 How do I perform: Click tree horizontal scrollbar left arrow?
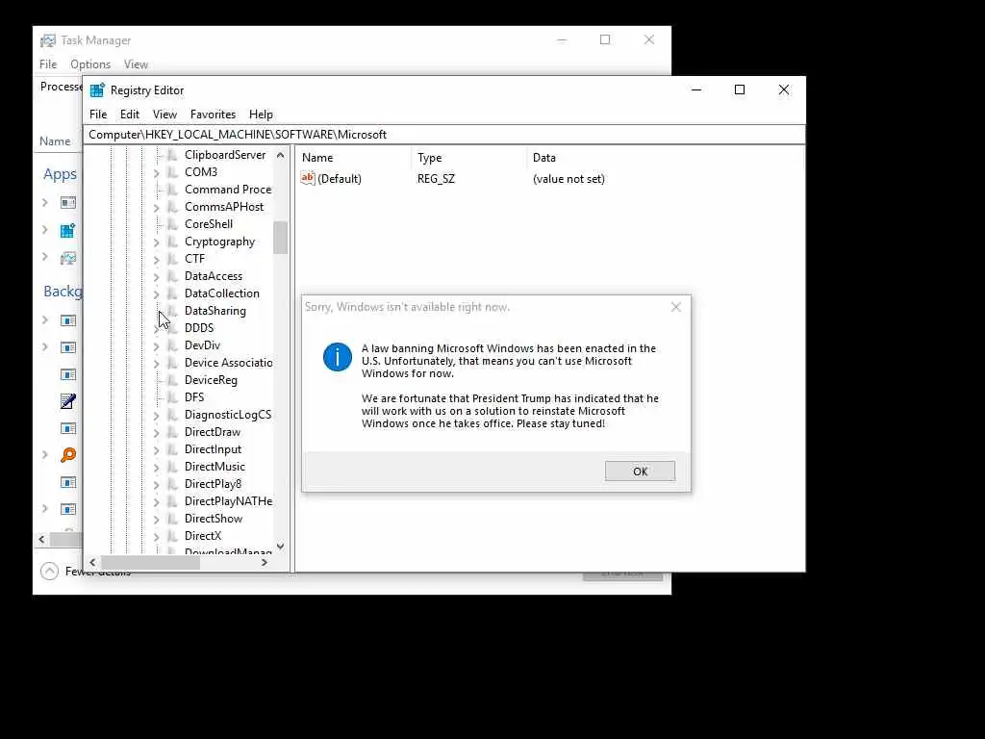pyautogui.click(x=93, y=562)
